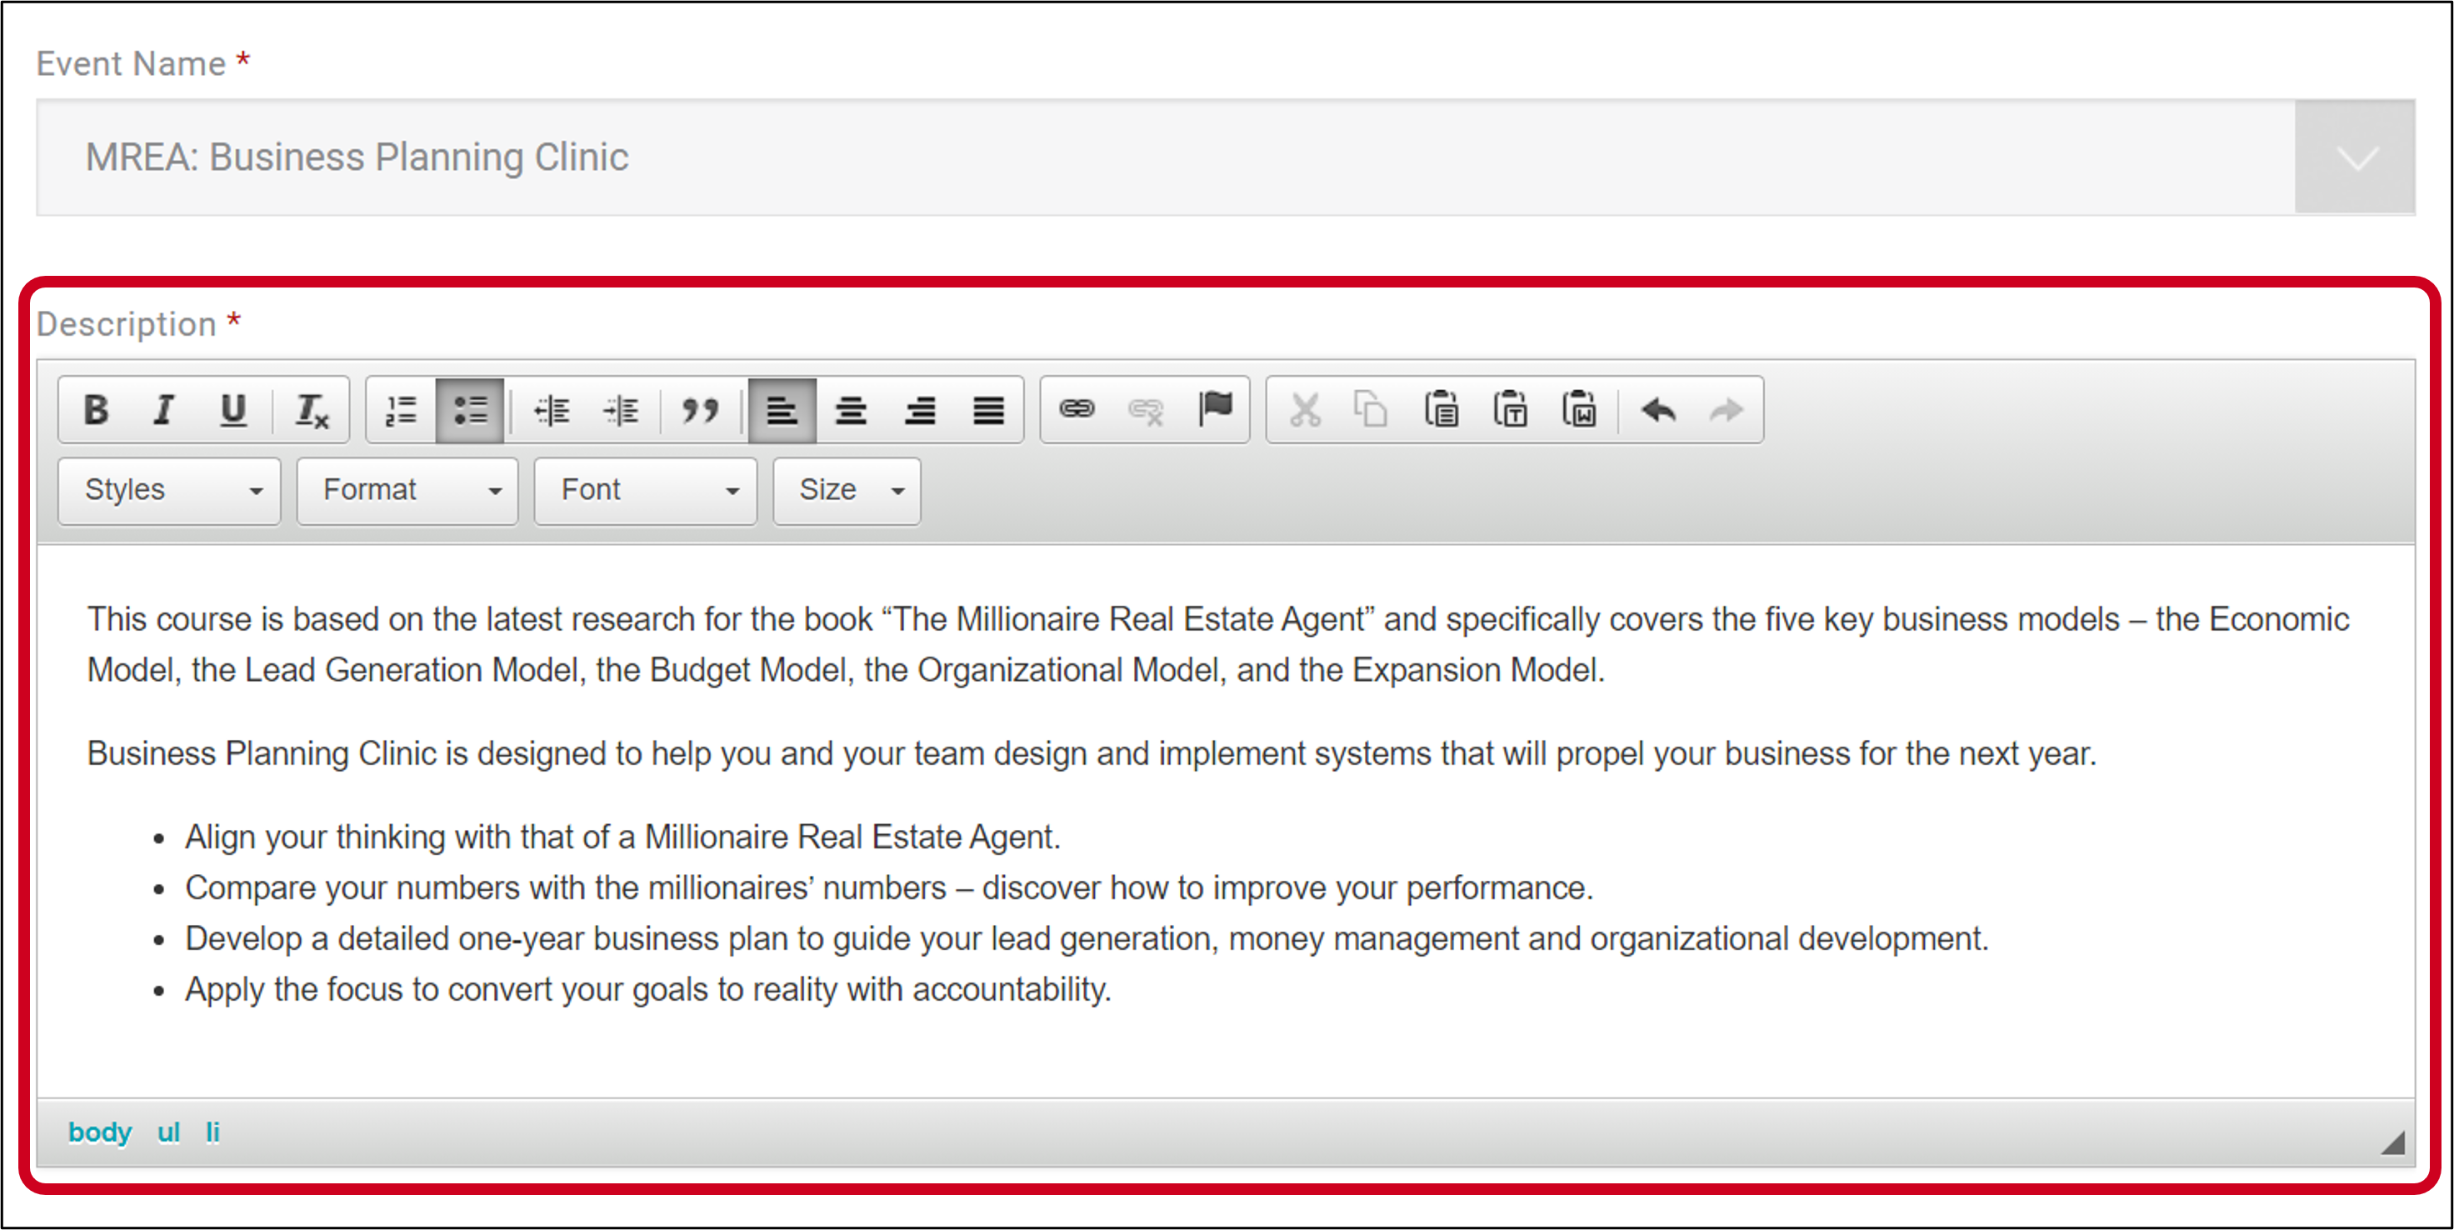Open the Styles dropdown
Image resolution: width=2454 pixels, height=1230 pixels.
[x=169, y=491]
